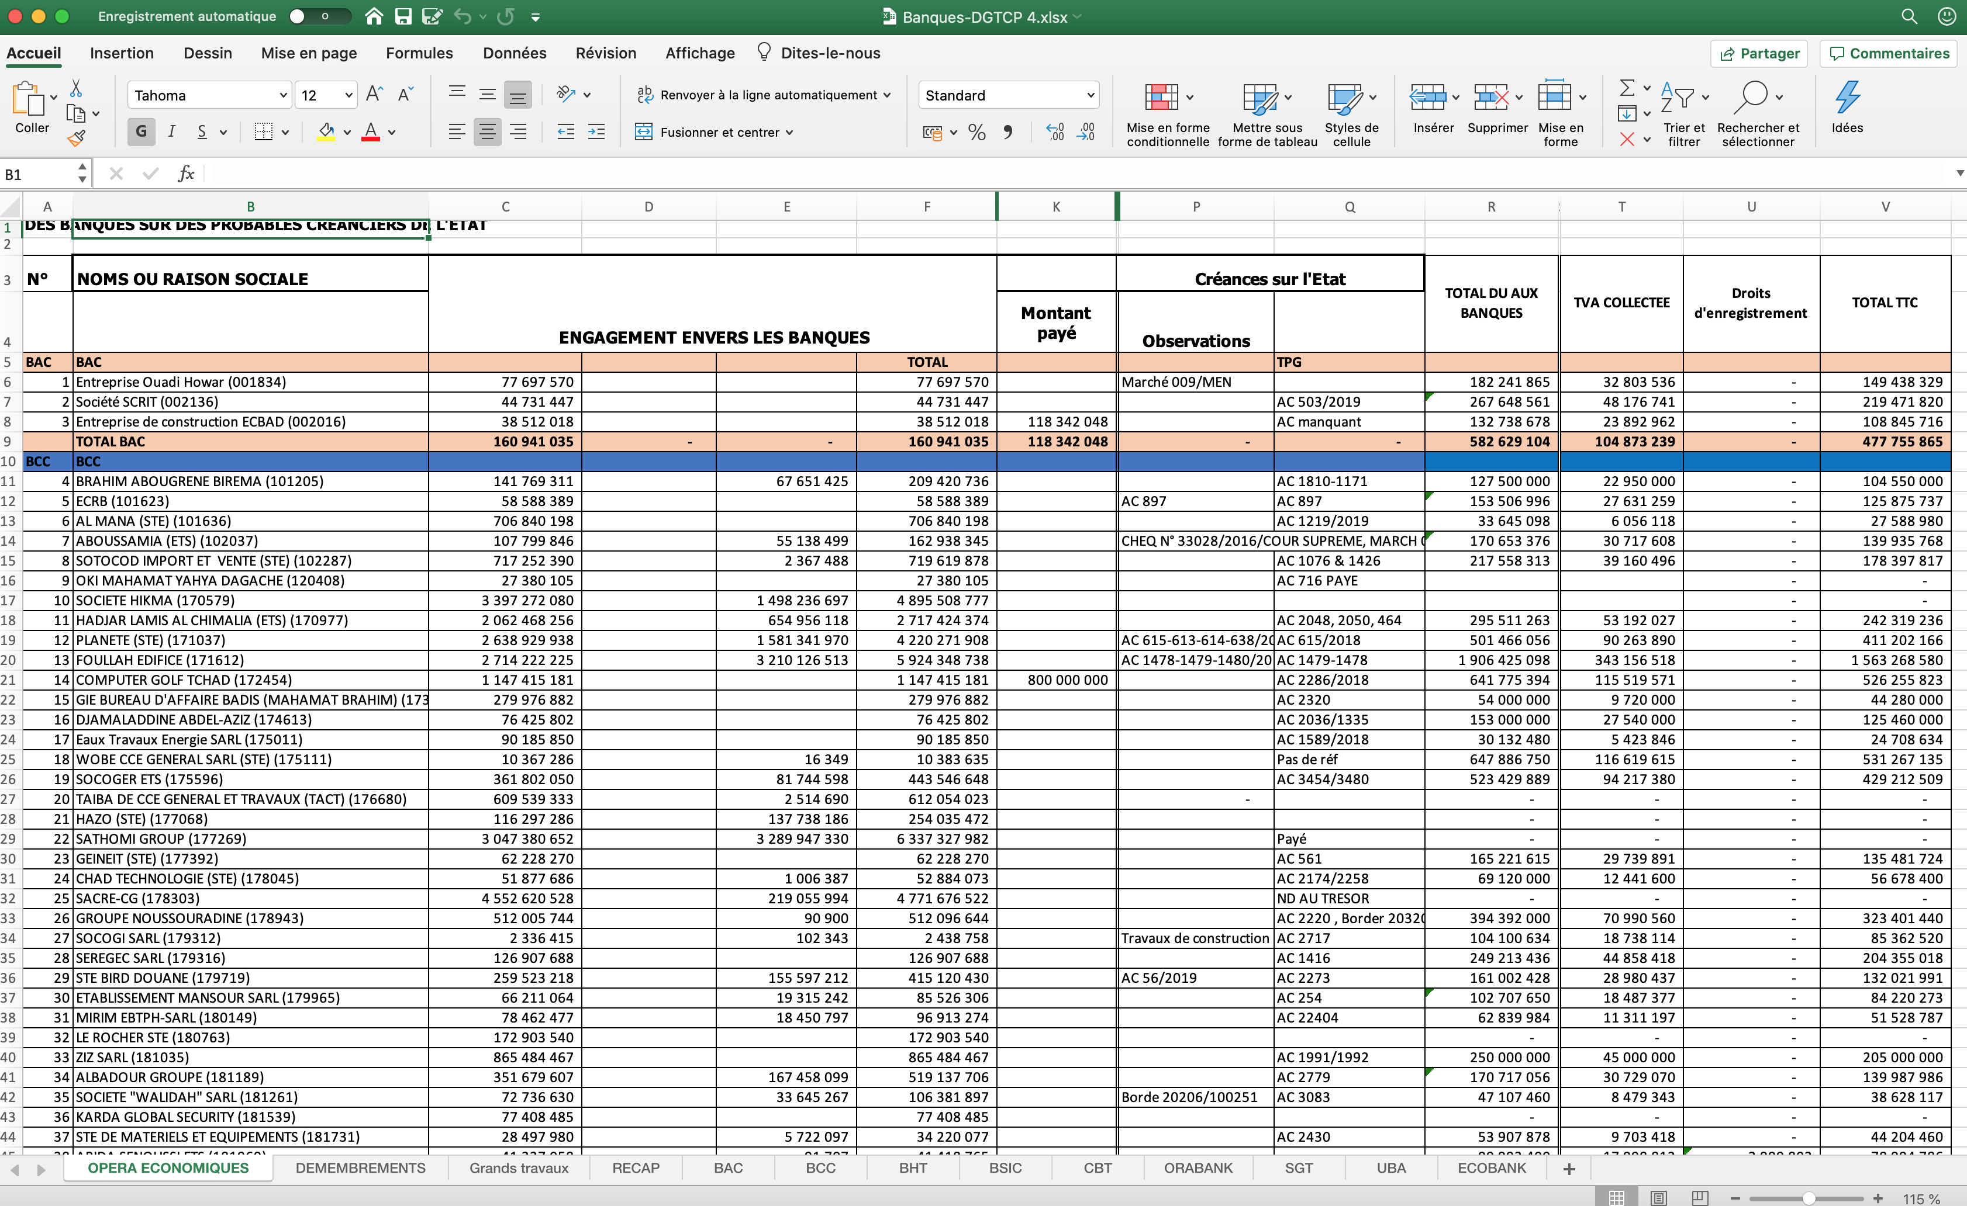Toggle bold formatting G button

[x=142, y=131]
